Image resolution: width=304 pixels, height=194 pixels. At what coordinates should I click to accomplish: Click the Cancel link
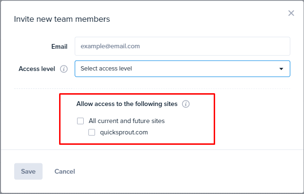(x=65, y=171)
